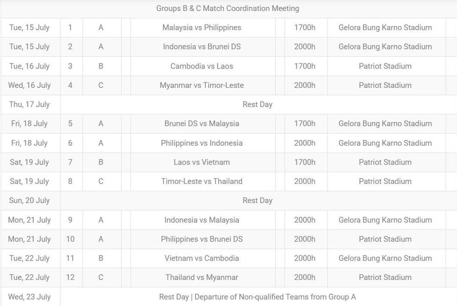Click the Myanmar vs Timor-Leste fixture
457x306 pixels.
202,85
